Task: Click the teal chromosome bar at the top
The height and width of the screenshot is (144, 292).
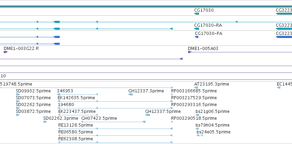Action: tap(146, 6)
